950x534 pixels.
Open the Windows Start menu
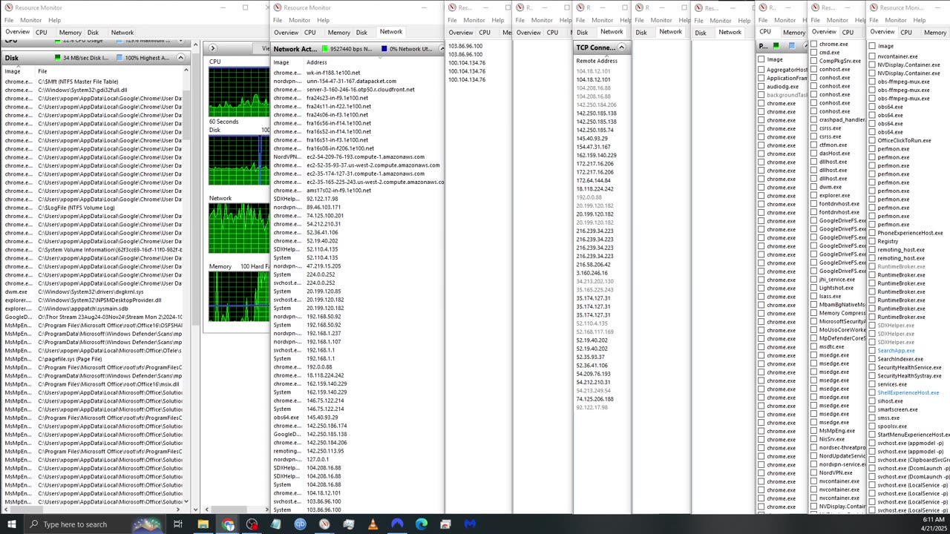[x=11, y=524]
